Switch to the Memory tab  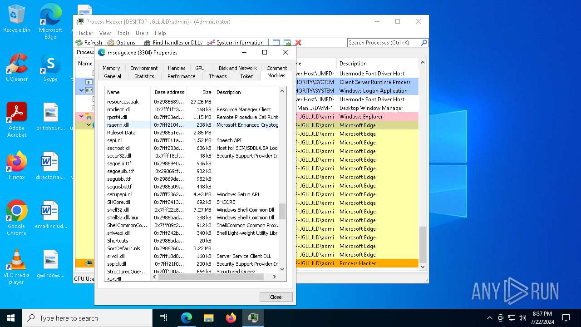[111, 68]
